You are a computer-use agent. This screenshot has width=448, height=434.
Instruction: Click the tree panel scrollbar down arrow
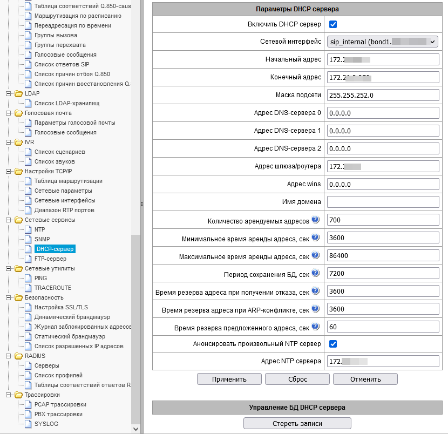[x=135, y=429]
